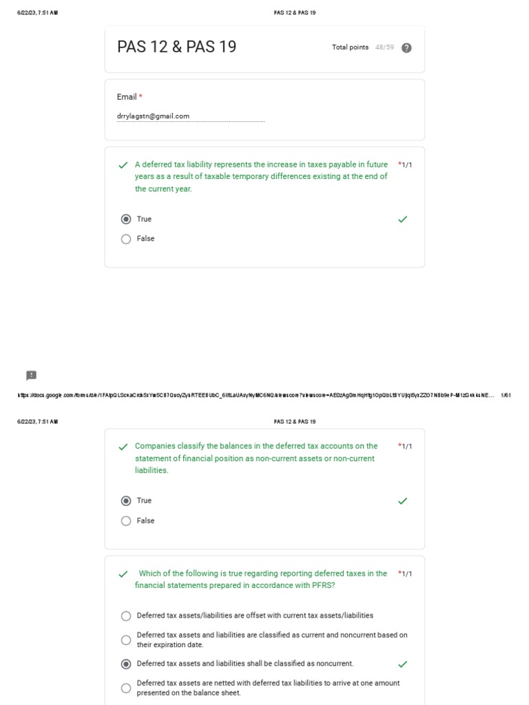Open the docs.google.com forms URL
Image resolution: width=529 pixels, height=705 pixels.
pyautogui.click(x=255, y=395)
